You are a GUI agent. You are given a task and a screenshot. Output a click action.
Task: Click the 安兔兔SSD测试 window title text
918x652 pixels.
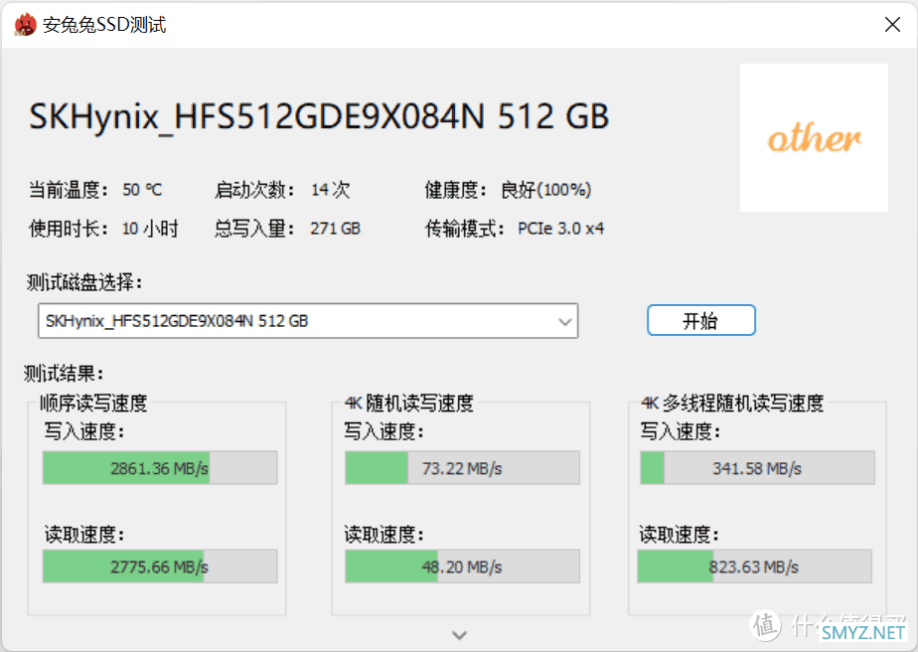point(104,25)
